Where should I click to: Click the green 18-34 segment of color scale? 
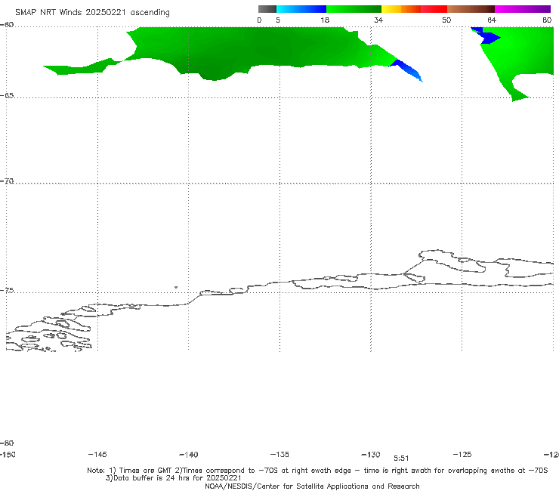[354, 9]
